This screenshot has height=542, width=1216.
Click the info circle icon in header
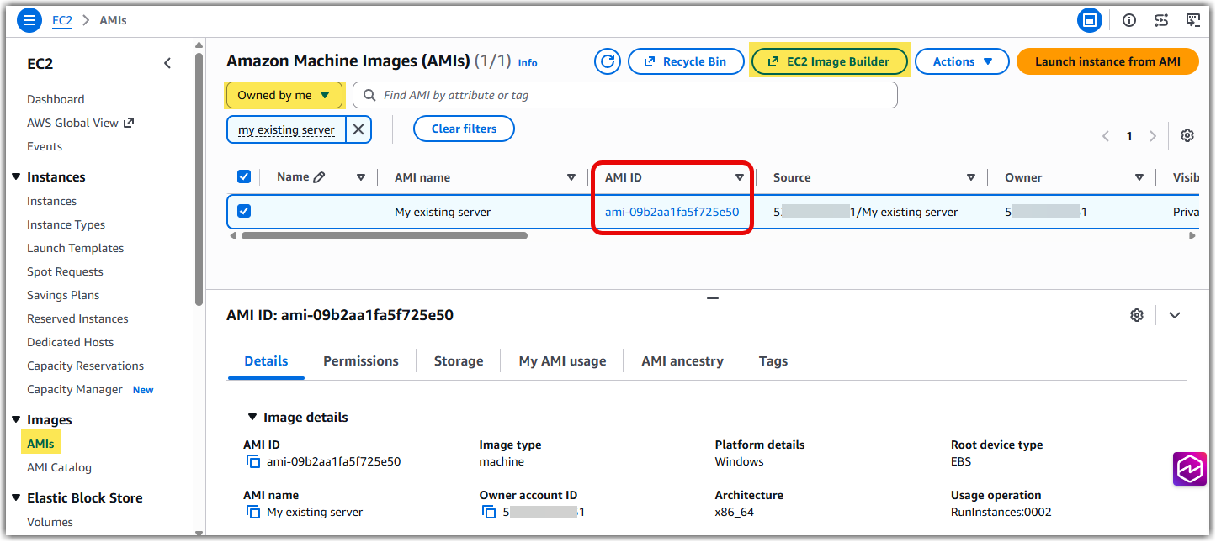pyautogui.click(x=1129, y=20)
